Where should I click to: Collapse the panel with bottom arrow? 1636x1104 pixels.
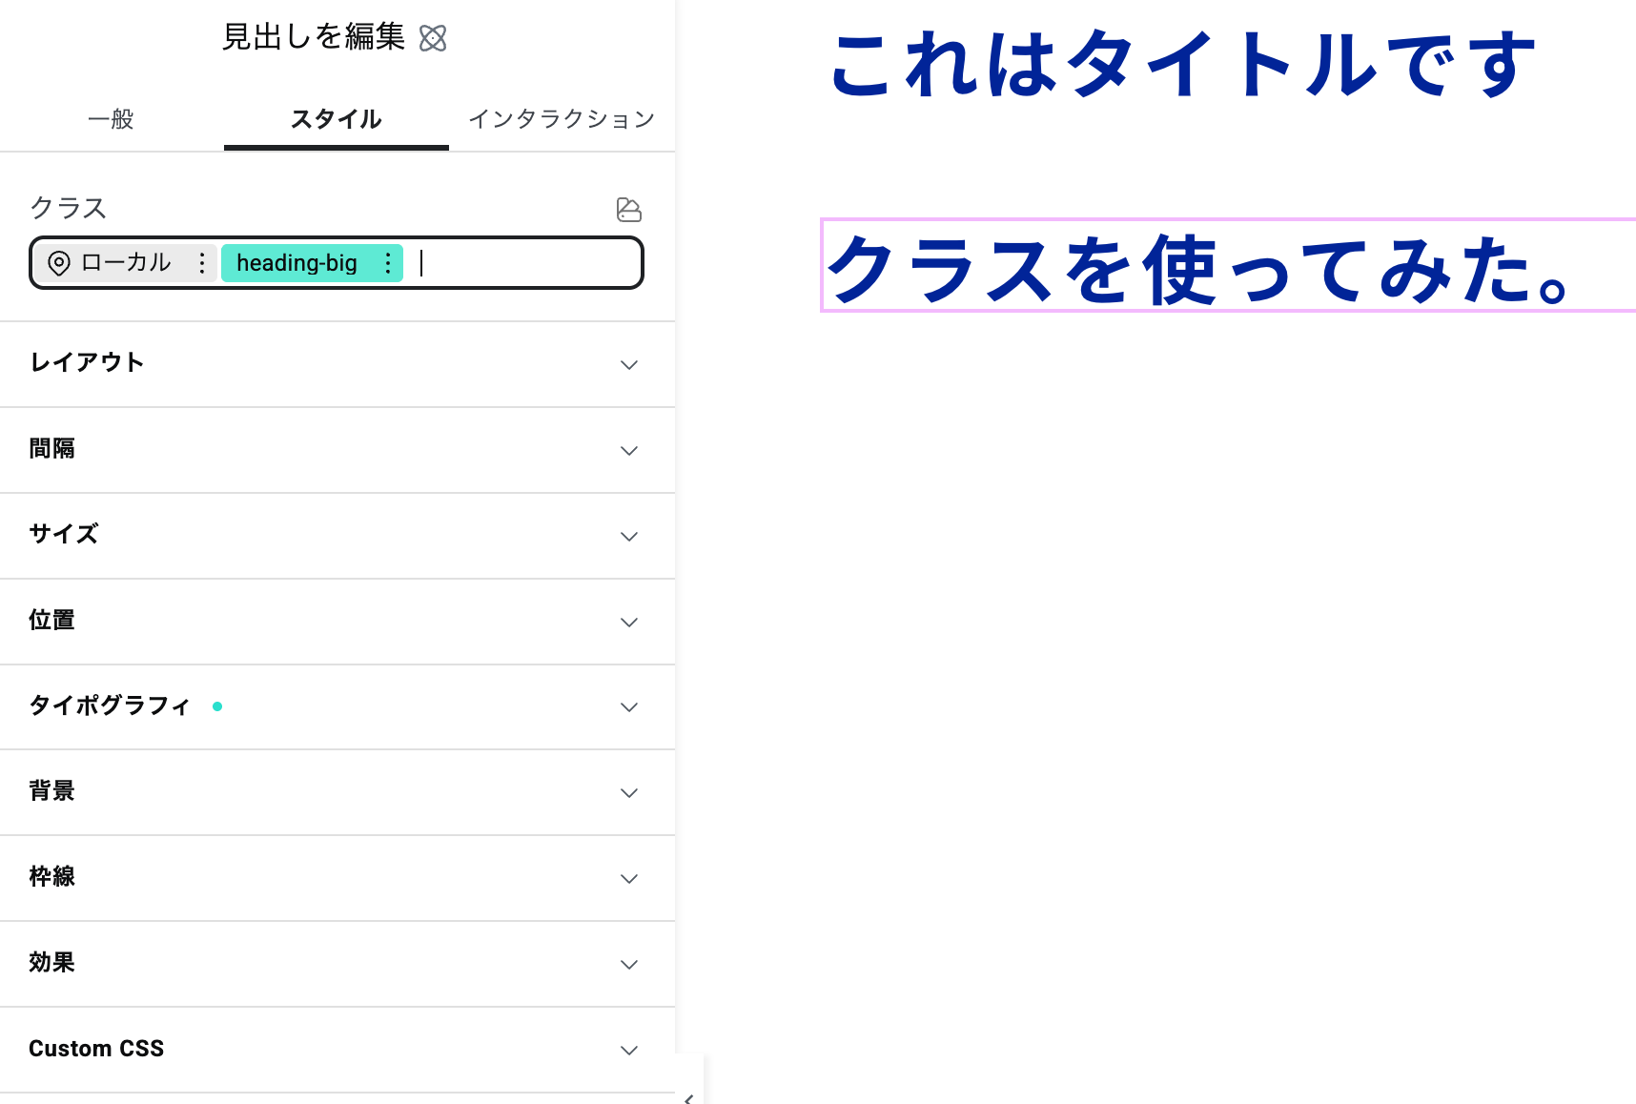pos(688,1097)
